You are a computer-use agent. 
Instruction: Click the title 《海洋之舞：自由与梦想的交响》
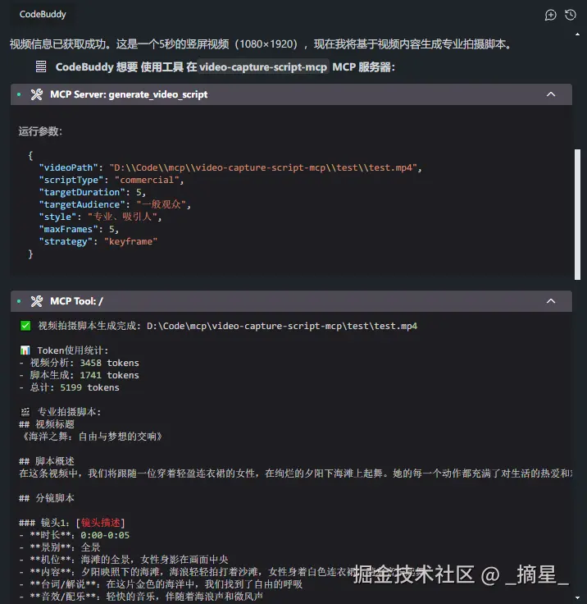pos(92,437)
